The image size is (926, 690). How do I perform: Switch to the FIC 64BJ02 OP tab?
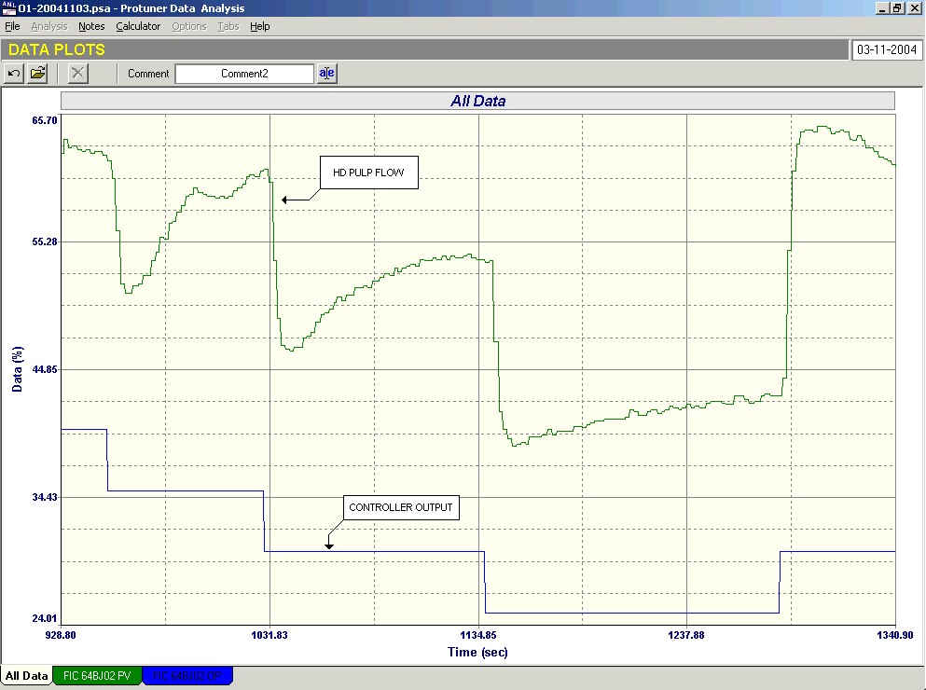(187, 676)
